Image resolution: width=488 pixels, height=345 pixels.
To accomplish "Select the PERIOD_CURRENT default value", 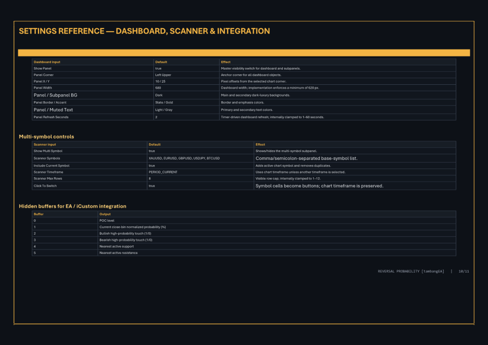I will (163, 172).
